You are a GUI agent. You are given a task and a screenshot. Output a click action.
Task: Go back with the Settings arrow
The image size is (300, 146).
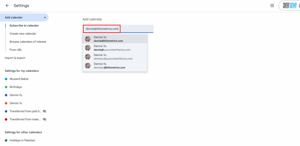pos(7,6)
